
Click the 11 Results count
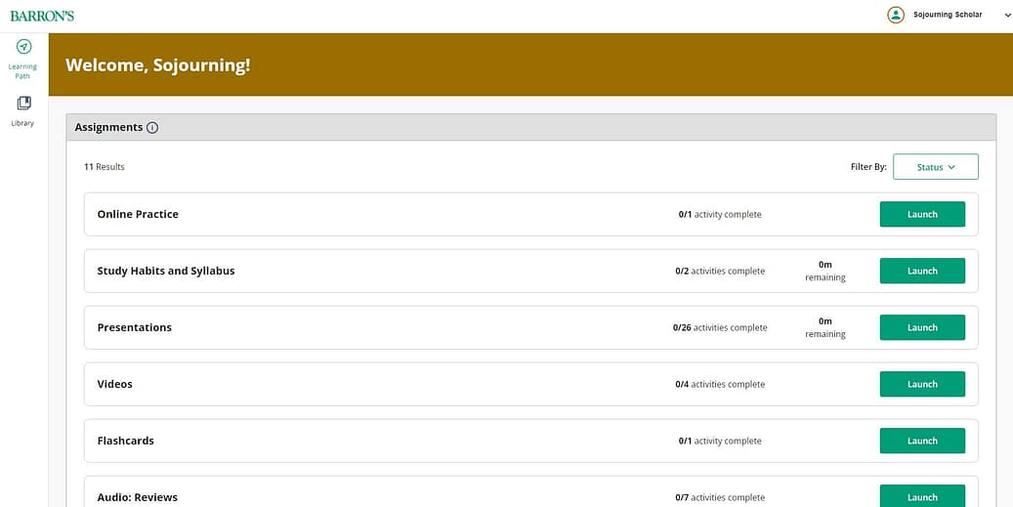pyautogui.click(x=104, y=167)
